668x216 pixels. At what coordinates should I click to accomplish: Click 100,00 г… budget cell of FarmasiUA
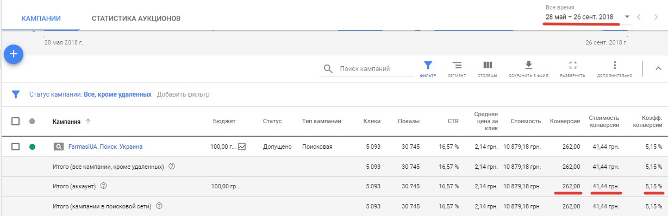coord(223,147)
